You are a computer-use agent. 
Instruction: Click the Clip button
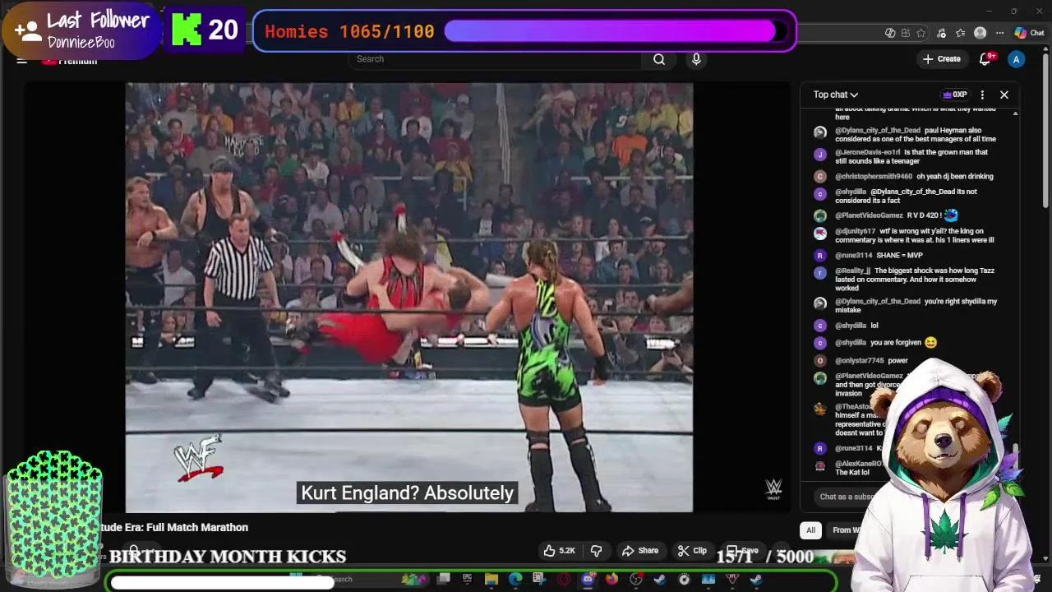pos(692,551)
